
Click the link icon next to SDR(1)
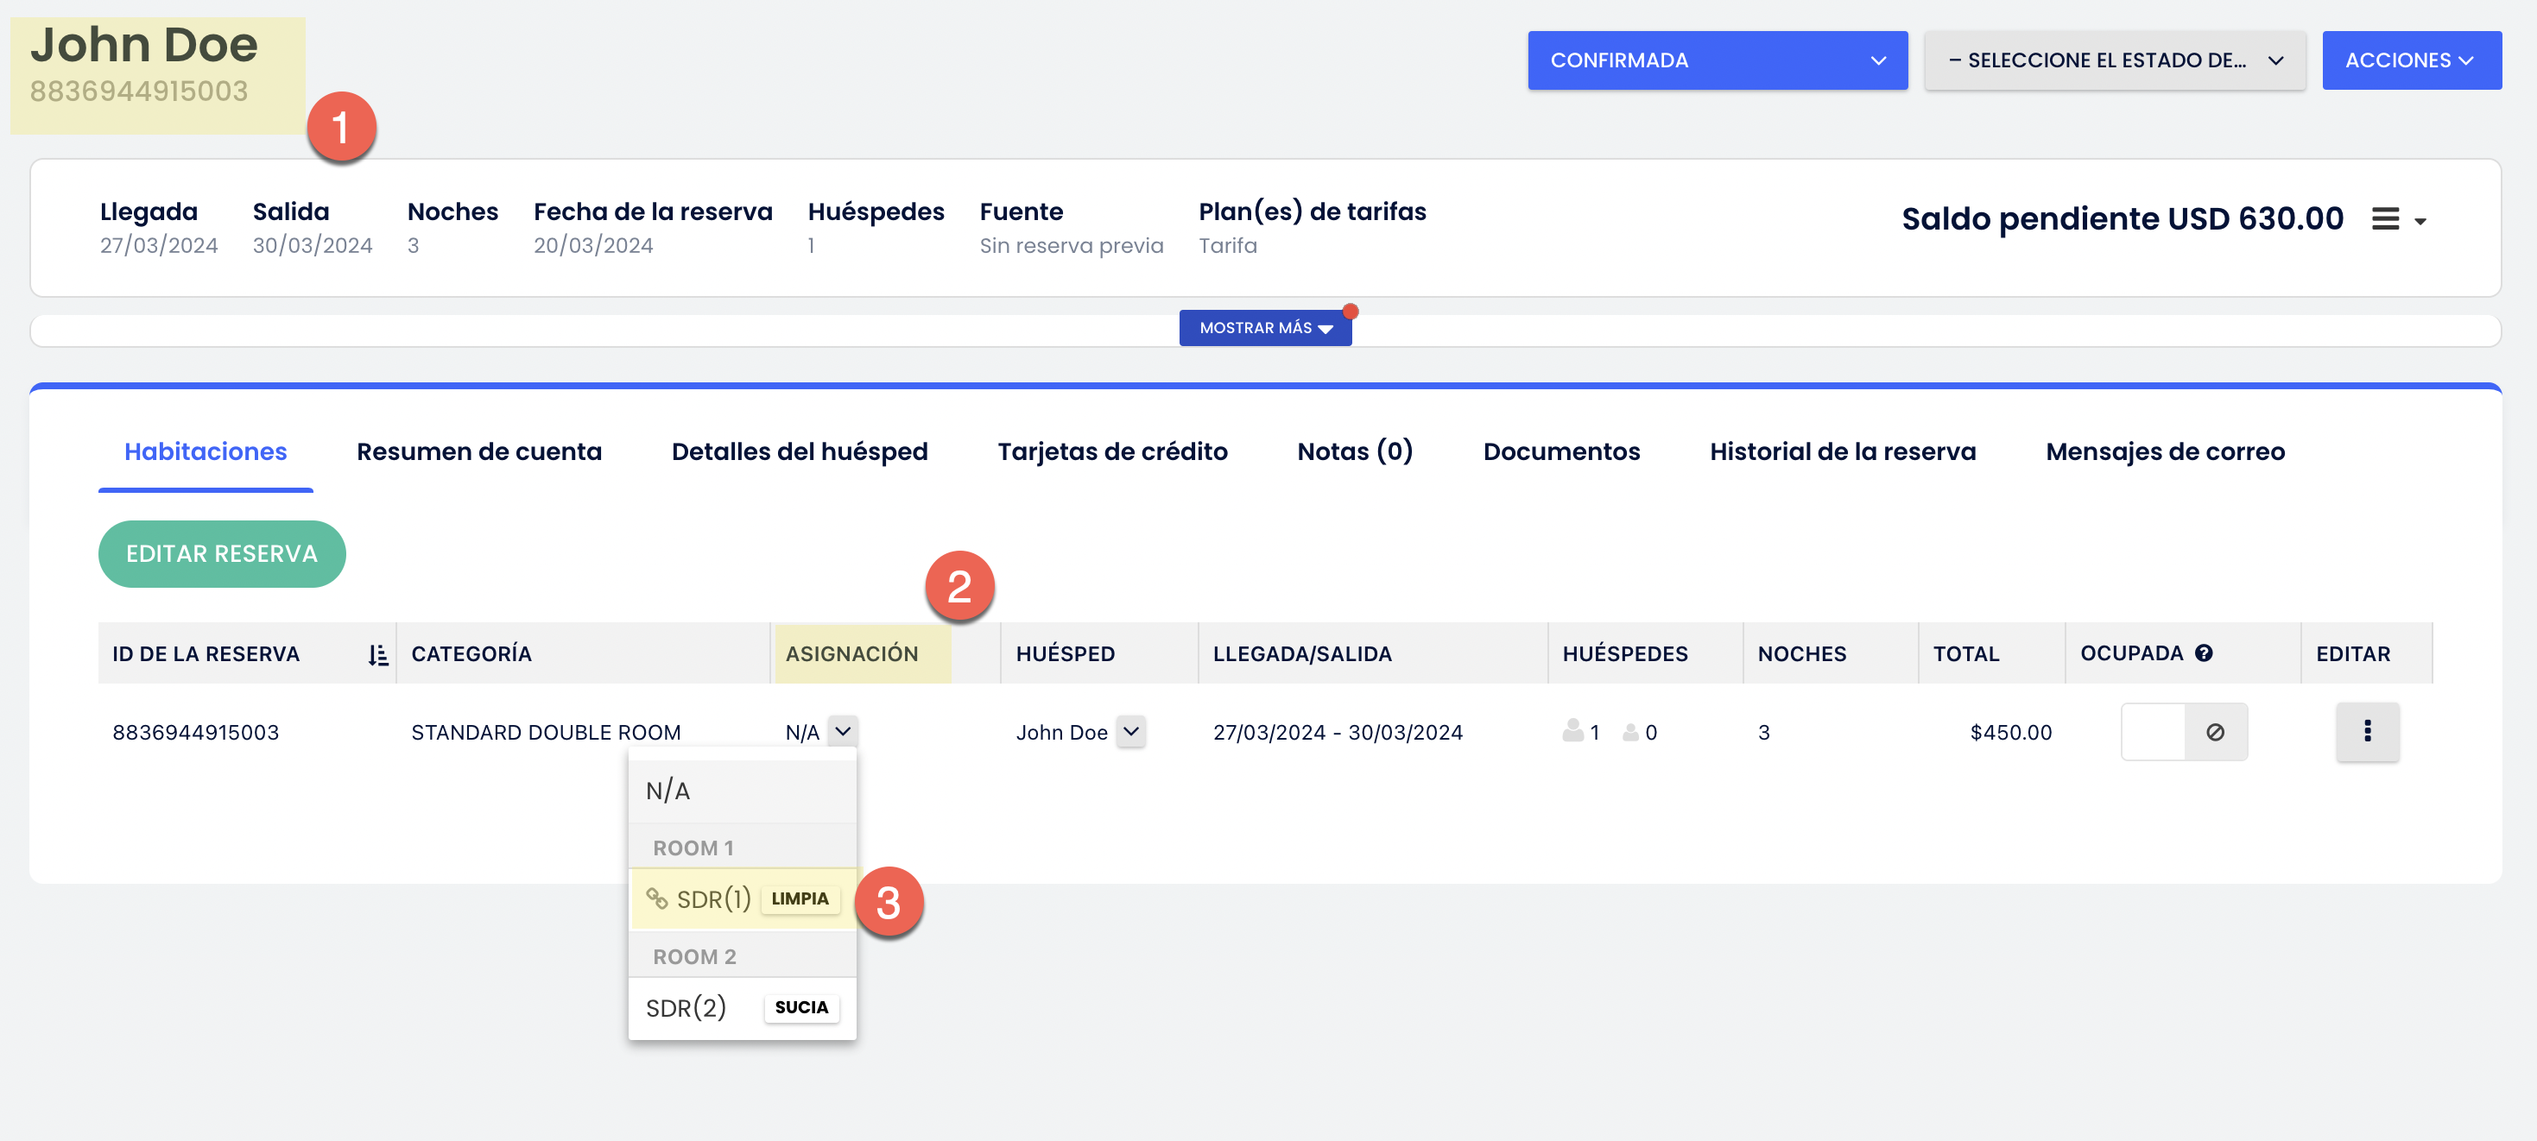tap(656, 898)
